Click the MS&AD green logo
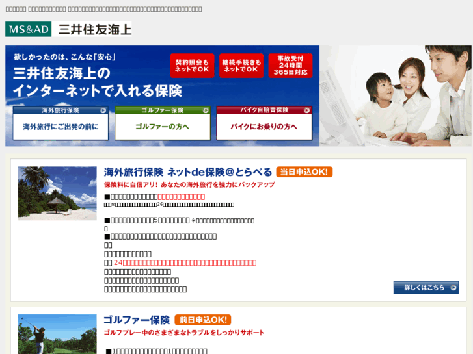 [29, 29]
